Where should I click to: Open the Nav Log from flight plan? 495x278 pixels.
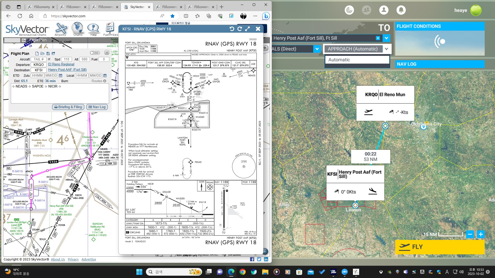tap(97, 107)
